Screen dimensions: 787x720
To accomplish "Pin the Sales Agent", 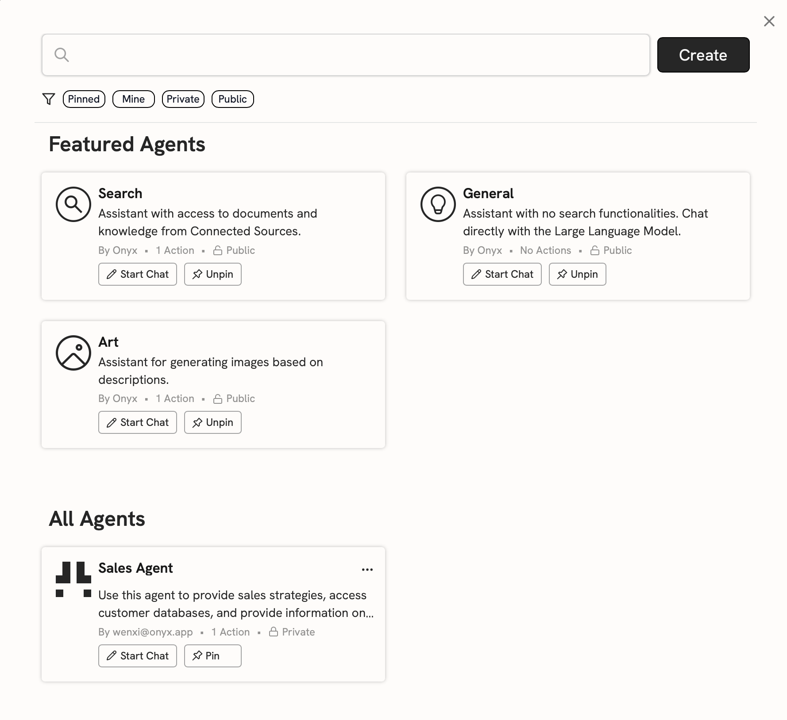I will (212, 656).
